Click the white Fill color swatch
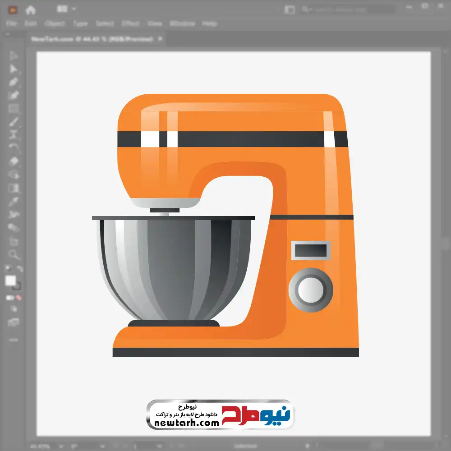This screenshot has width=451, height=451. [x=10, y=281]
